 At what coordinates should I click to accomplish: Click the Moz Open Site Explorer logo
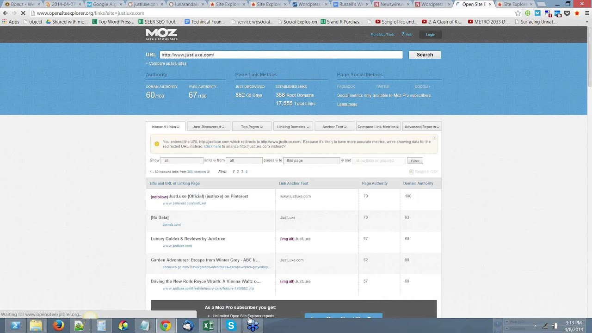click(x=161, y=34)
